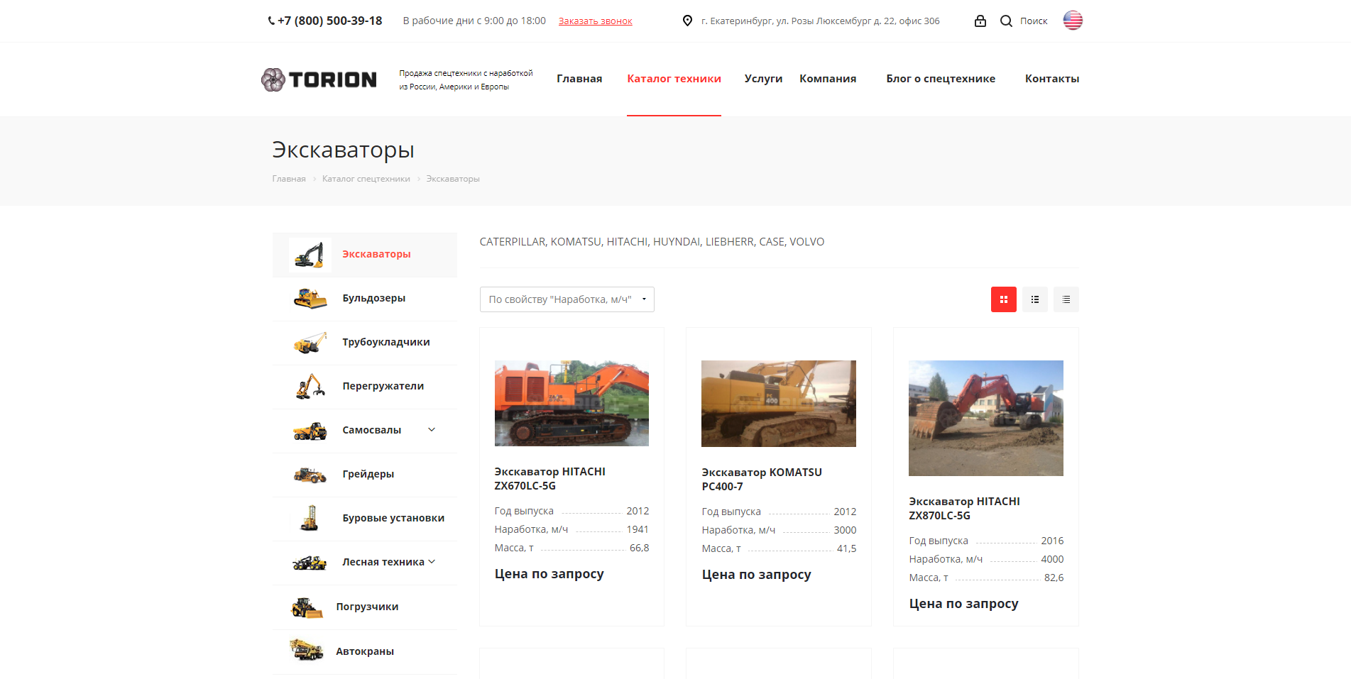Image resolution: width=1351 pixels, height=679 pixels.
Task: Click the pipelayer category icon
Action: tap(310, 343)
